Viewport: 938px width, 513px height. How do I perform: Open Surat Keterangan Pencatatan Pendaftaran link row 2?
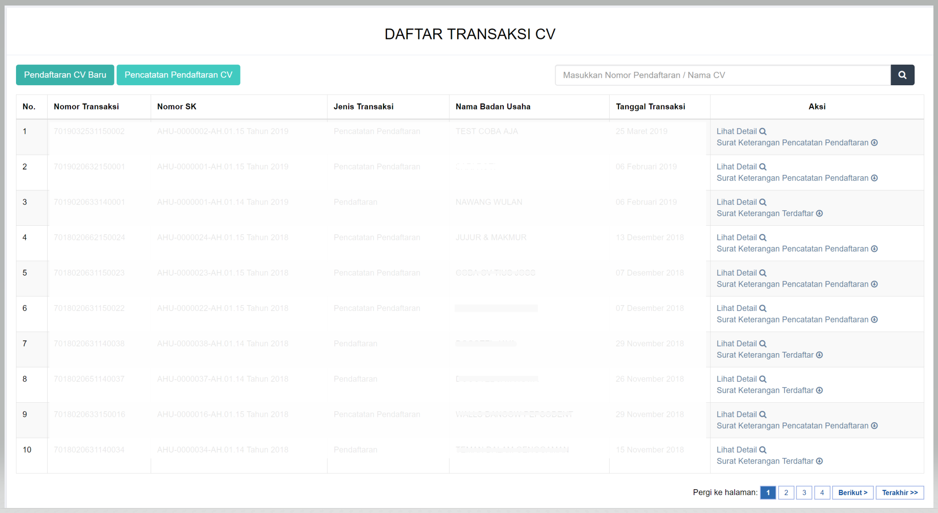tap(792, 178)
